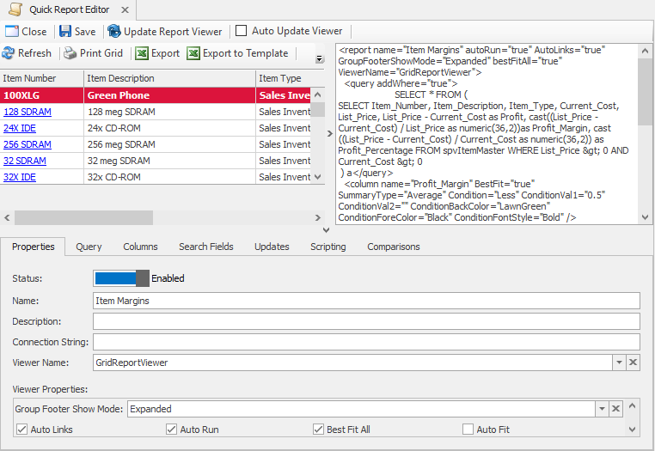Close the Quick Report Editor tab
The height and width of the screenshot is (451, 655).
[x=124, y=10]
